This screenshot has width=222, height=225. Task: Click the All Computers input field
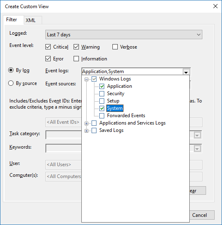coord(63,176)
